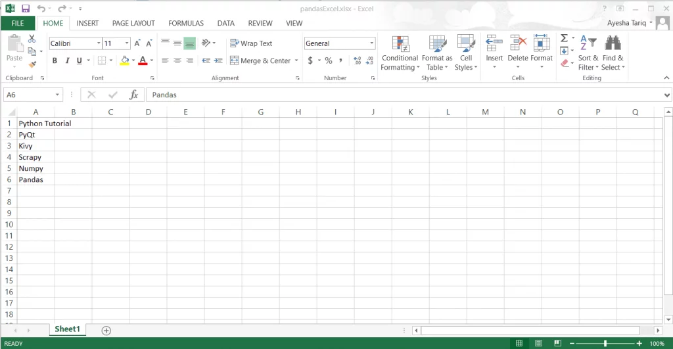Click the Save icon in quick access toolbar

click(x=26, y=8)
